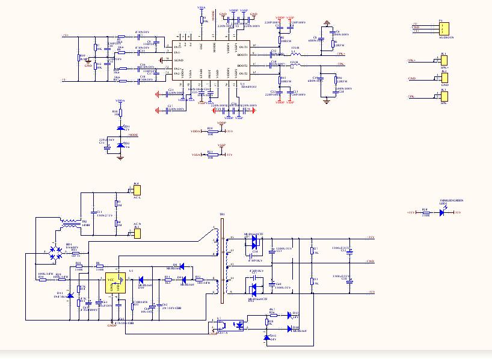Select resistor R21 between VSSA and -35V
The width and height of the screenshot is (492, 359).
point(213,155)
